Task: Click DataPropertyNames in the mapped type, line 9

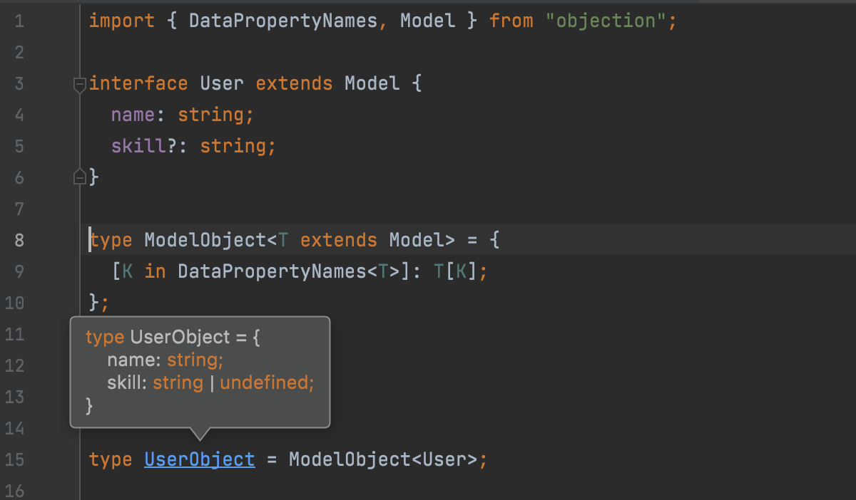Action: click(271, 271)
